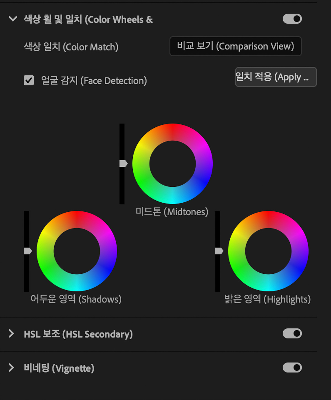Click the center of the Midtones color wheel
Image resolution: width=331 pixels, height=400 pixels.
coord(172,164)
